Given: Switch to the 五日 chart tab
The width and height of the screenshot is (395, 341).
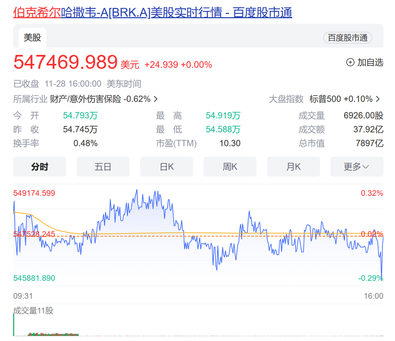Looking at the screenshot, I should [103, 167].
